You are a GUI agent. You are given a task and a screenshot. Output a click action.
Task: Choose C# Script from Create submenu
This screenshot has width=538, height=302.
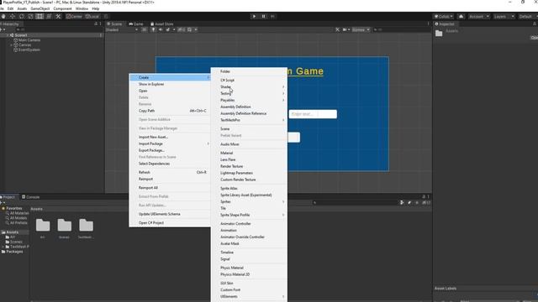coord(249,81)
